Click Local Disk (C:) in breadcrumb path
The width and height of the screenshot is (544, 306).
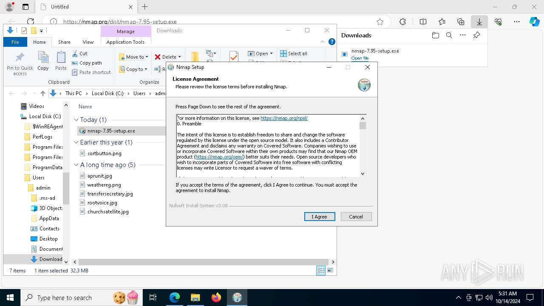click(x=108, y=93)
